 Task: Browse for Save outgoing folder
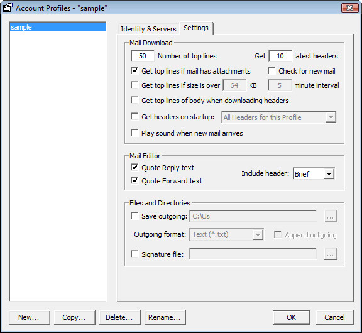331,216
